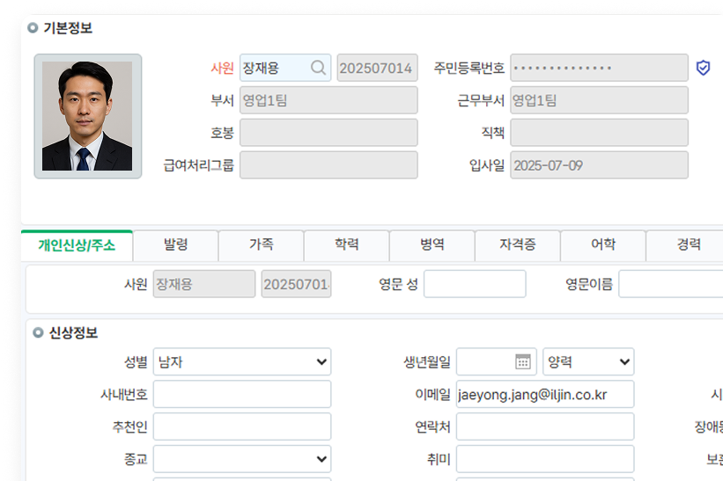
Task: Select the 학력 tab
Action: [346, 245]
